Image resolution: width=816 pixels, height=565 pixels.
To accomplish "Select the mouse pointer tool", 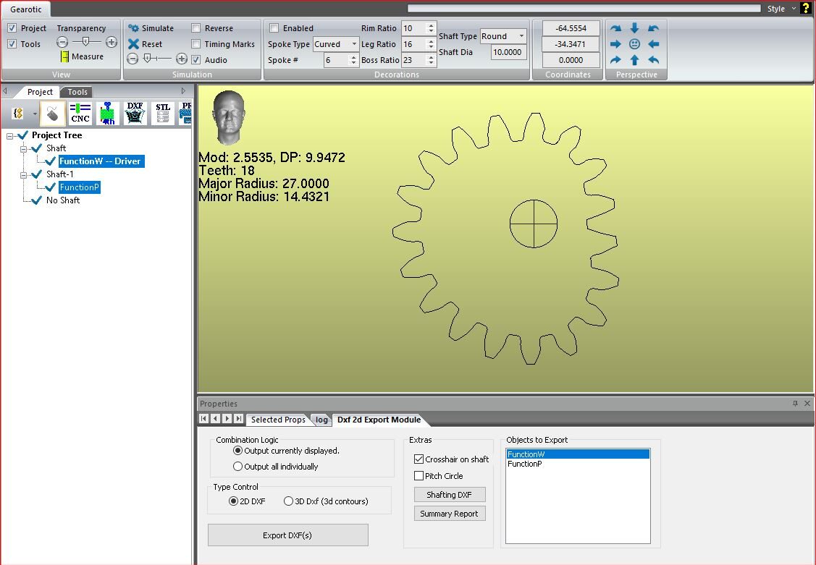I will click(x=53, y=114).
